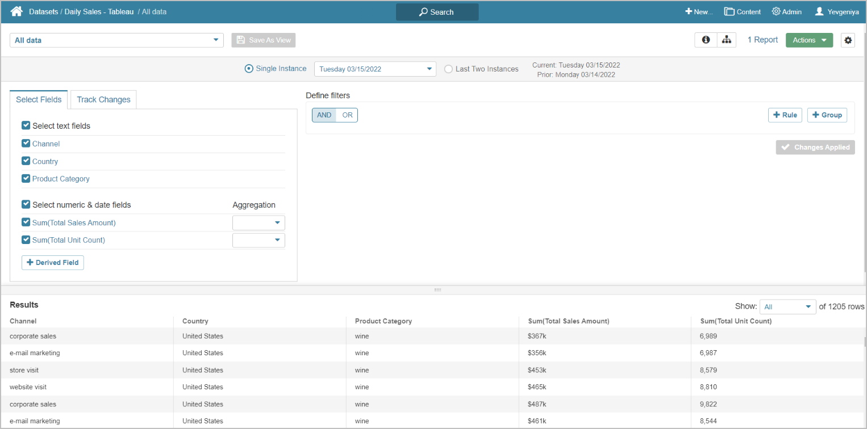Open the Content folder icon
The width and height of the screenshot is (867, 429).
pos(729,11)
